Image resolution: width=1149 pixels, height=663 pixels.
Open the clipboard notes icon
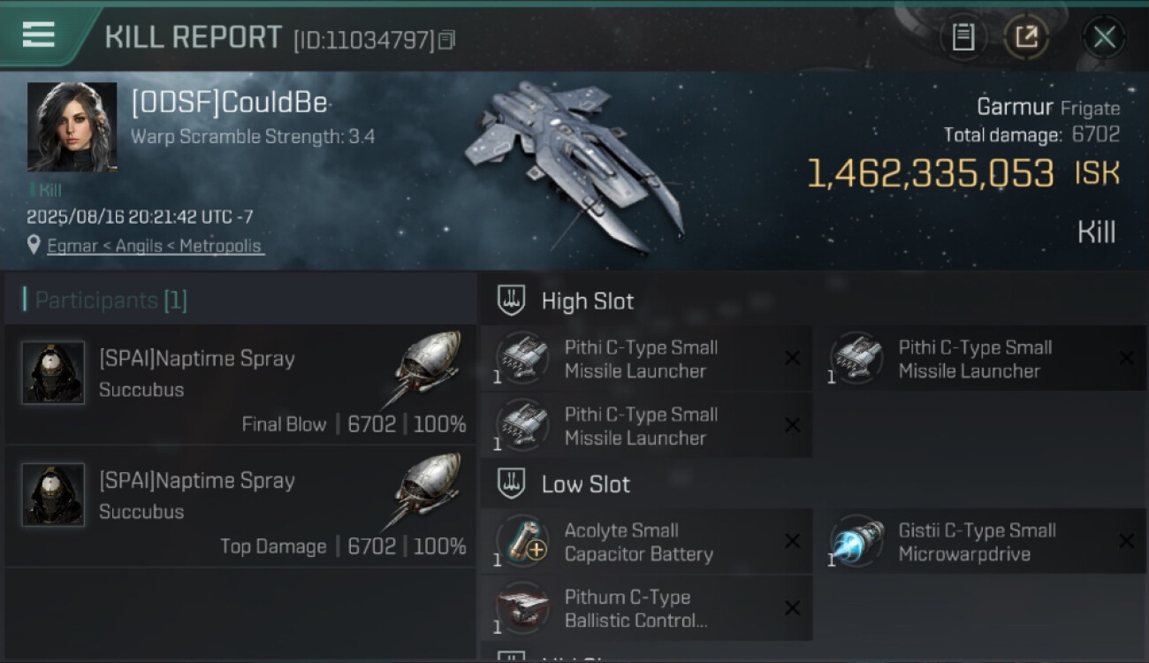[963, 37]
